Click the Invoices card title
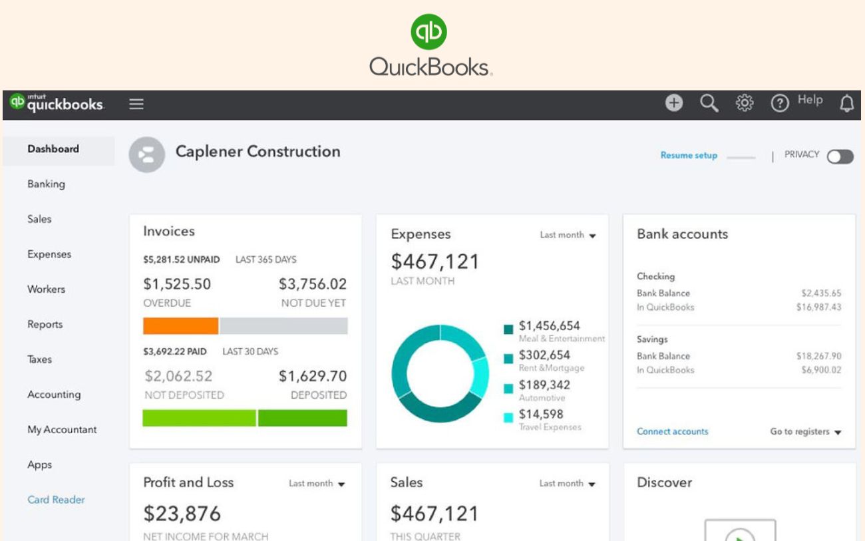Screen dimensions: 865x541 click(x=169, y=232)
